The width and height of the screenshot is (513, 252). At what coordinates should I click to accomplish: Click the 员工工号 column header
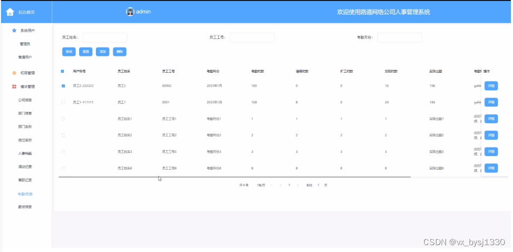click(x=168, y=71)
